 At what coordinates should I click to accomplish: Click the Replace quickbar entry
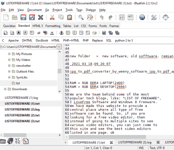point(97,40)
